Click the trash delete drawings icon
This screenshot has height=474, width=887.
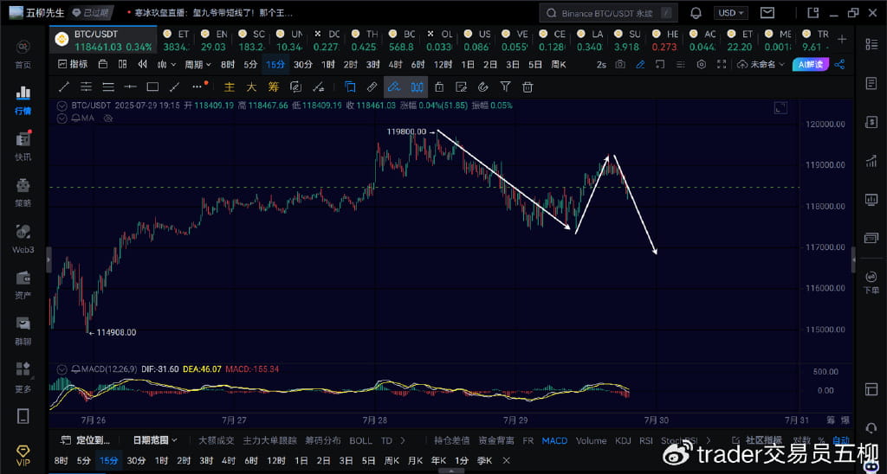pyautogui.click(x=528, y=87)
